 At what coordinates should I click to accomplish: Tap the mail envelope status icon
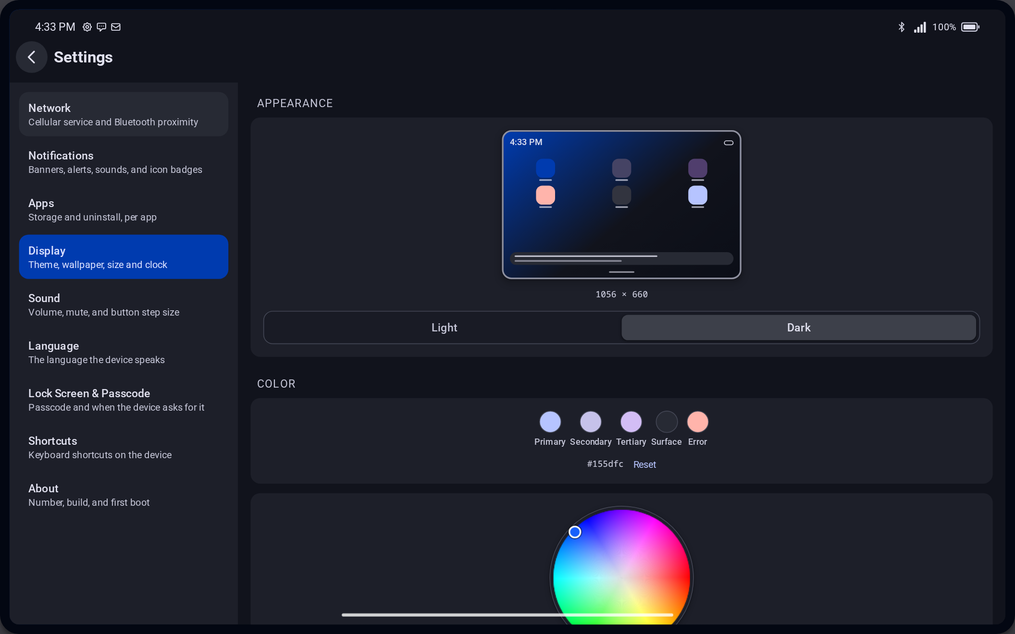point(116,27)
